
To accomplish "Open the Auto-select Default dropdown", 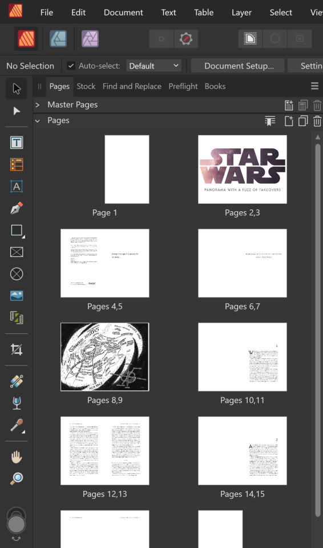I will click(x=154, y=66).
